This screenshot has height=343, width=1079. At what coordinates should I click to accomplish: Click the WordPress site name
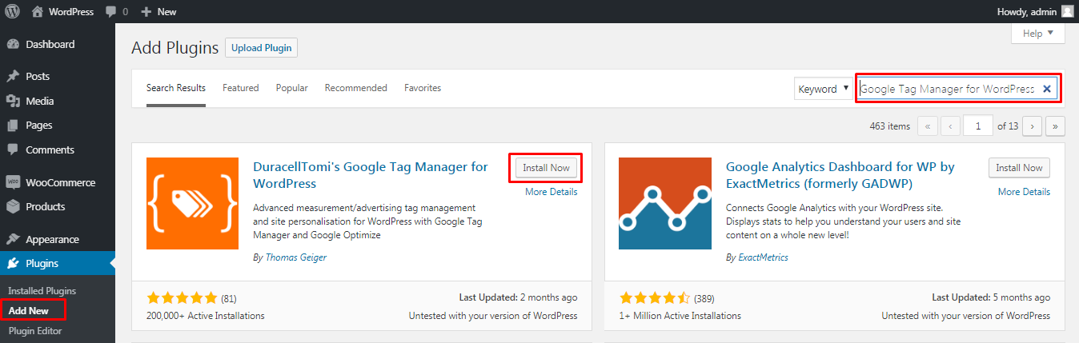click(x=71, y=12)
